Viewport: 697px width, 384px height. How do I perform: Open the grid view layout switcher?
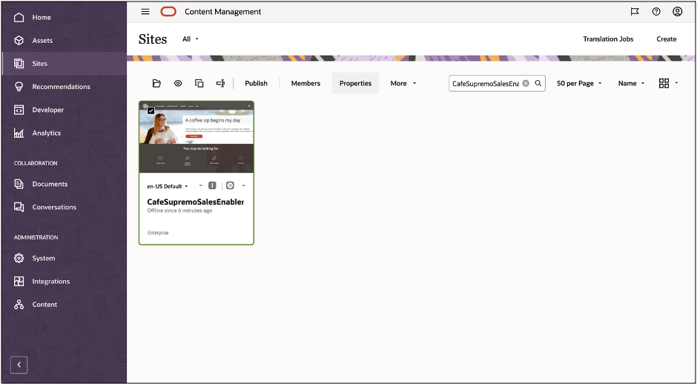[x=669, y=83]
